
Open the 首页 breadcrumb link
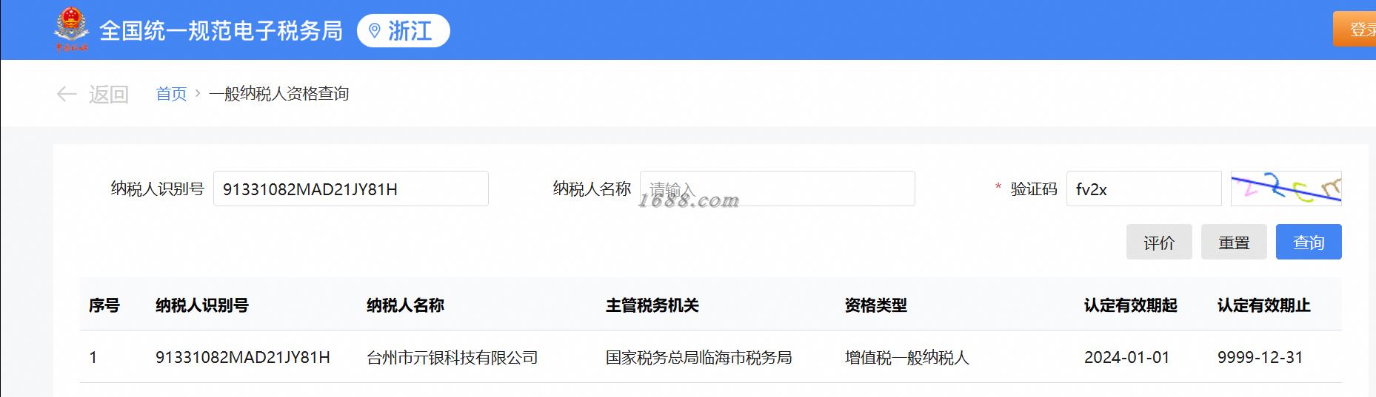click(x=171, y=94)
